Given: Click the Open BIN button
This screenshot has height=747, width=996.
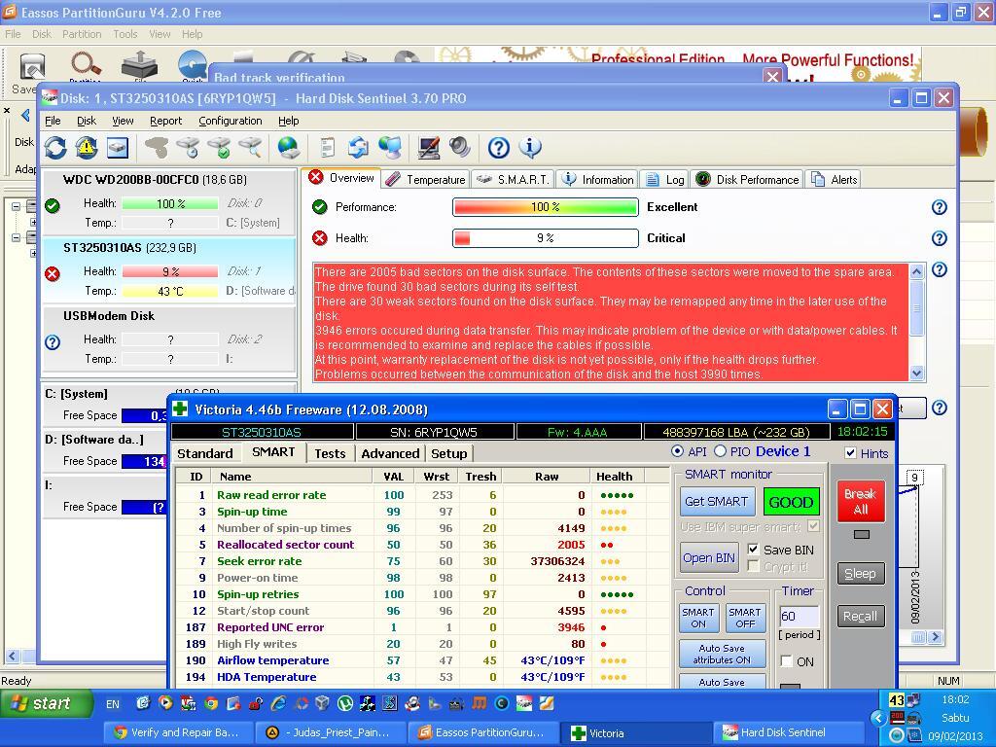Looking at the screenshot, I should pyautogui.click(x=709, y=557).
